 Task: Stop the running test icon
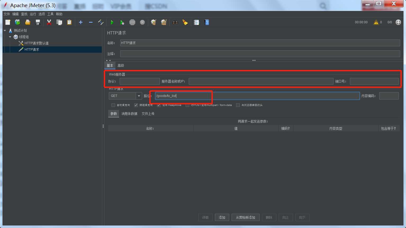(x=132, y=22)
